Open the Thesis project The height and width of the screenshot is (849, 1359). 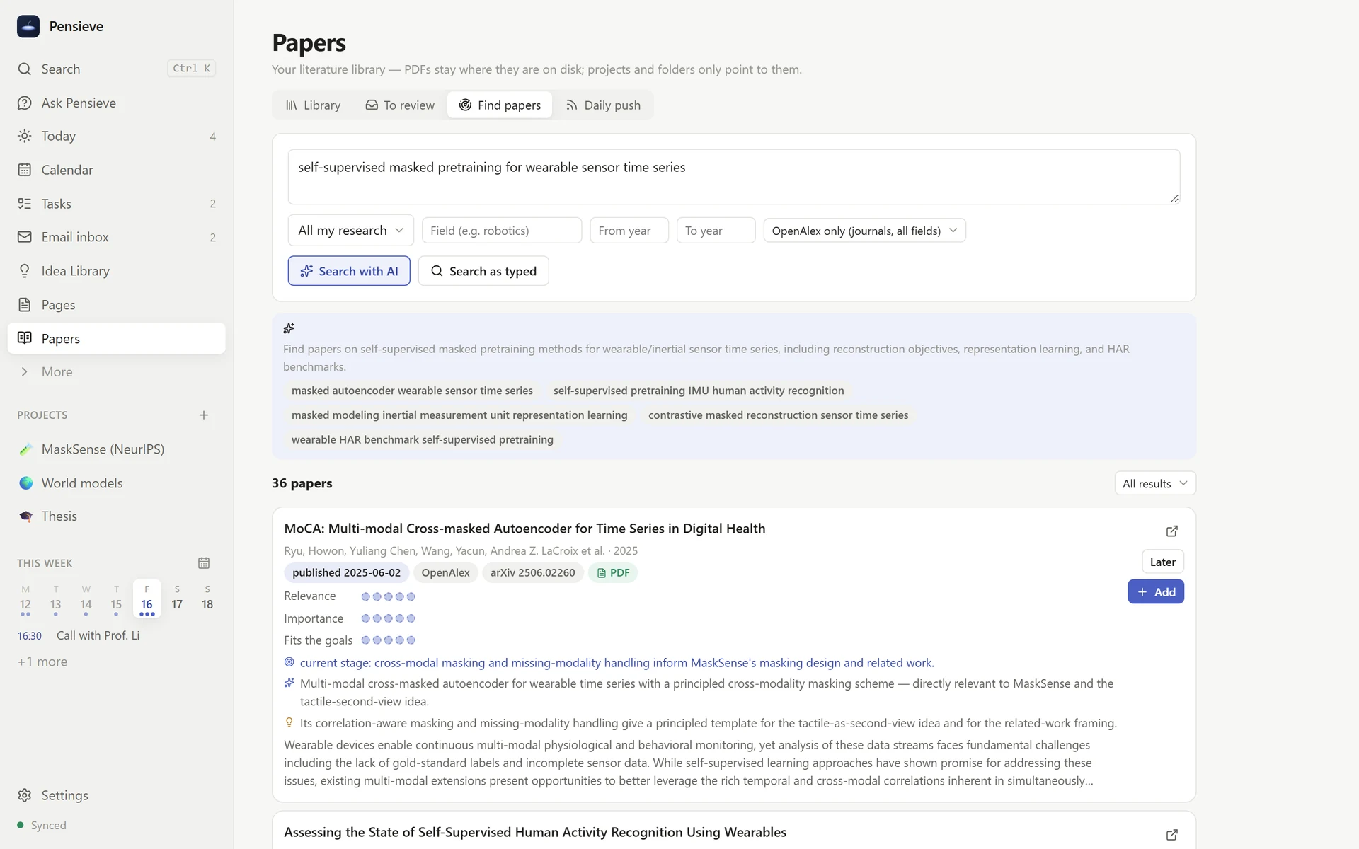116,516
